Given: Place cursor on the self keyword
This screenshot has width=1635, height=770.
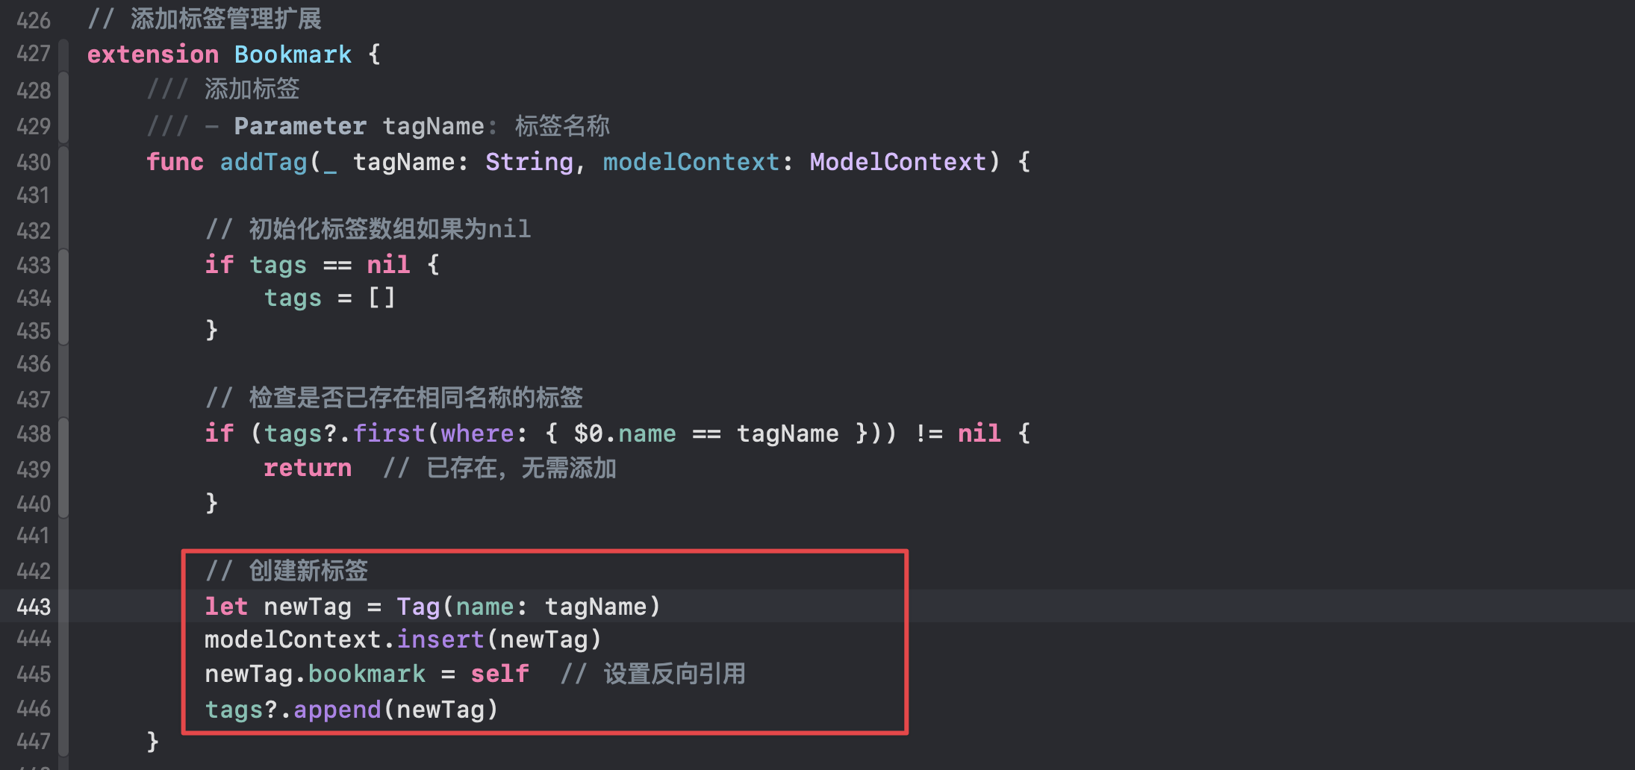Looking at the screenshot, I should [x=500, y=674].
